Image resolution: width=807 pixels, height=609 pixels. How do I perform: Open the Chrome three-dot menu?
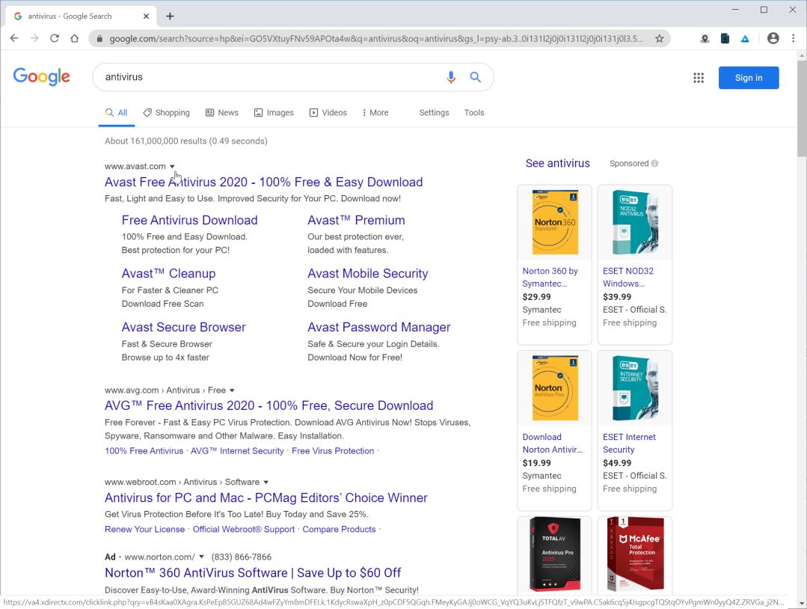pyautogui.click(x=793, y=38)
